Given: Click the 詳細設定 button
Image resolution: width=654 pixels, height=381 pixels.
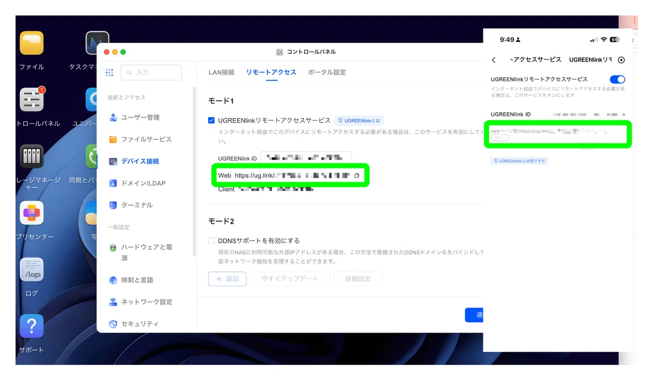Looking at the screenshot, I should (x=358, y=279).
